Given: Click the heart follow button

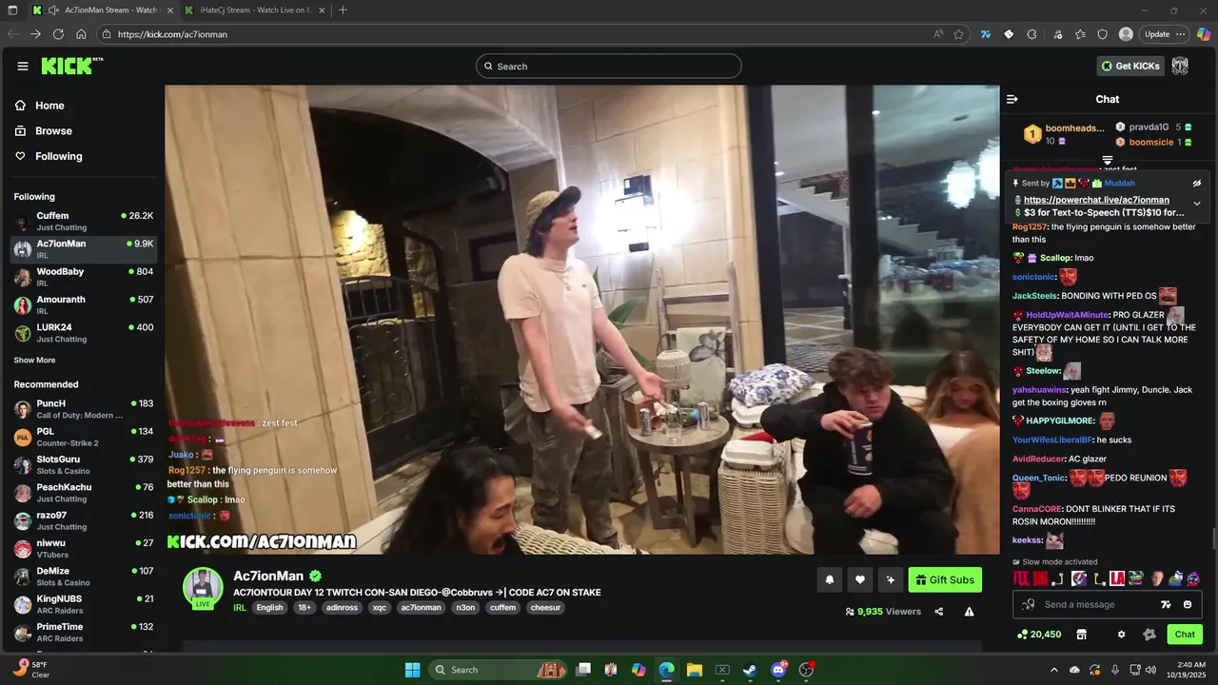Looking at the screenshot, I should pos(860,579).
